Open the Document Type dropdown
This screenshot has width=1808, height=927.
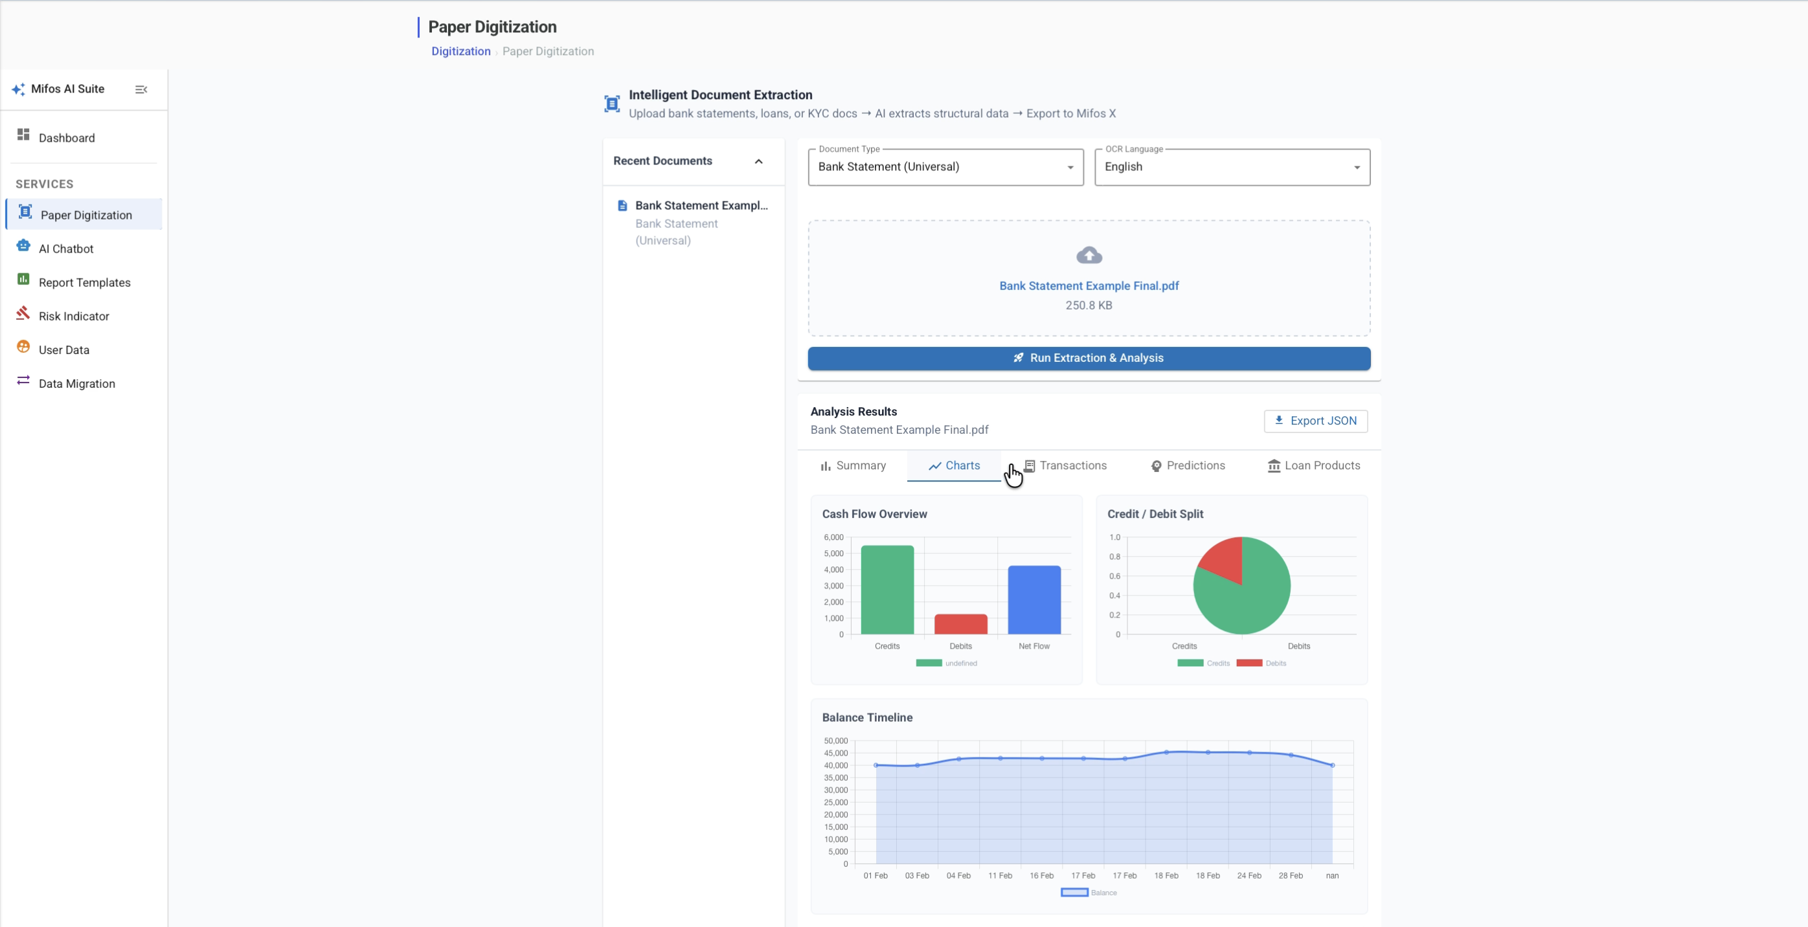[x=945, y=167]
